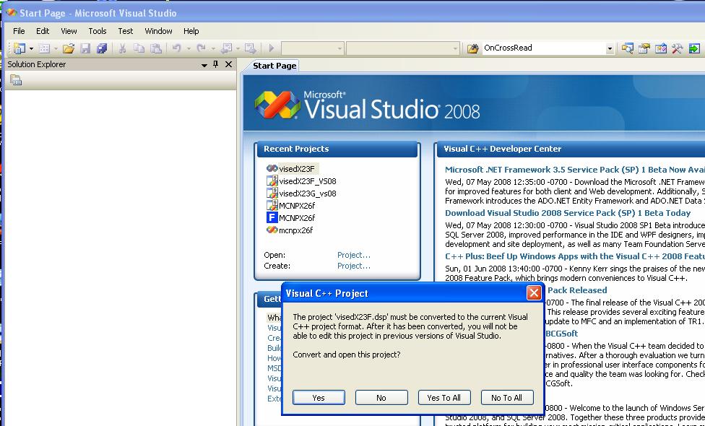
Task: Open the Edit menu
Action: coord(43,31)
